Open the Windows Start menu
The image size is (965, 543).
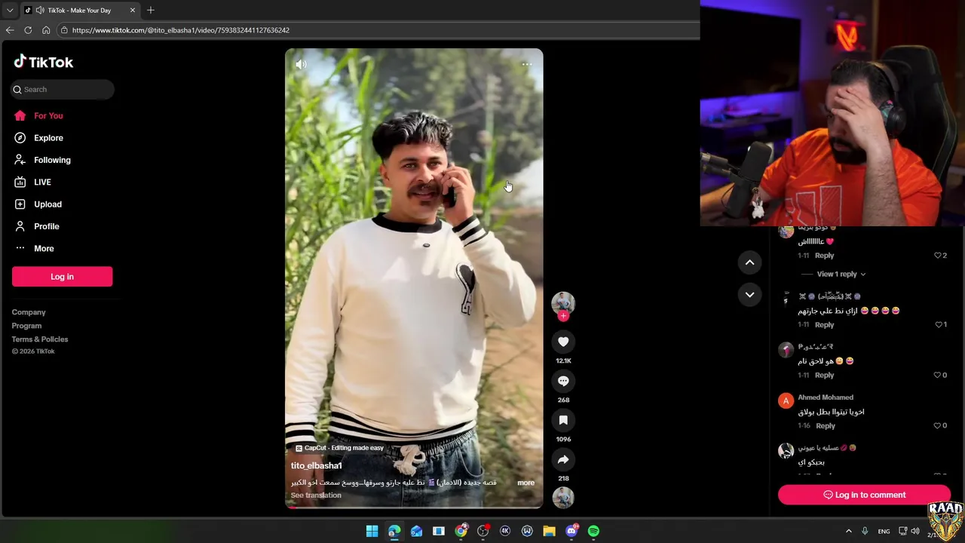(372, 531)
